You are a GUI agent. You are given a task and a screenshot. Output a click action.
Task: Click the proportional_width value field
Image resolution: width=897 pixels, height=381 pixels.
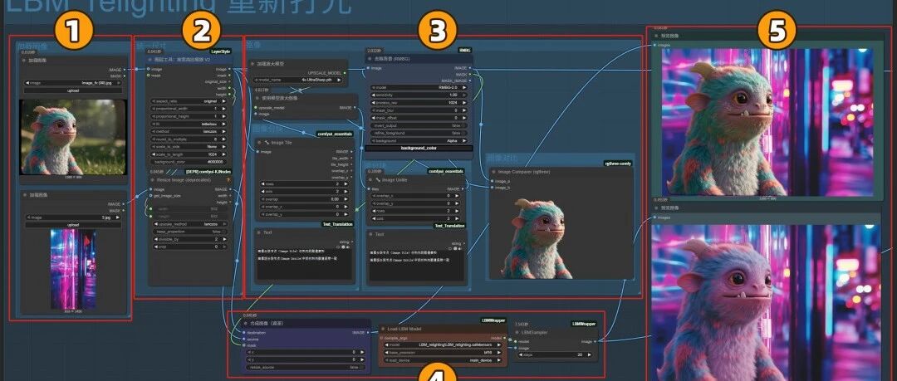point(189,108)
